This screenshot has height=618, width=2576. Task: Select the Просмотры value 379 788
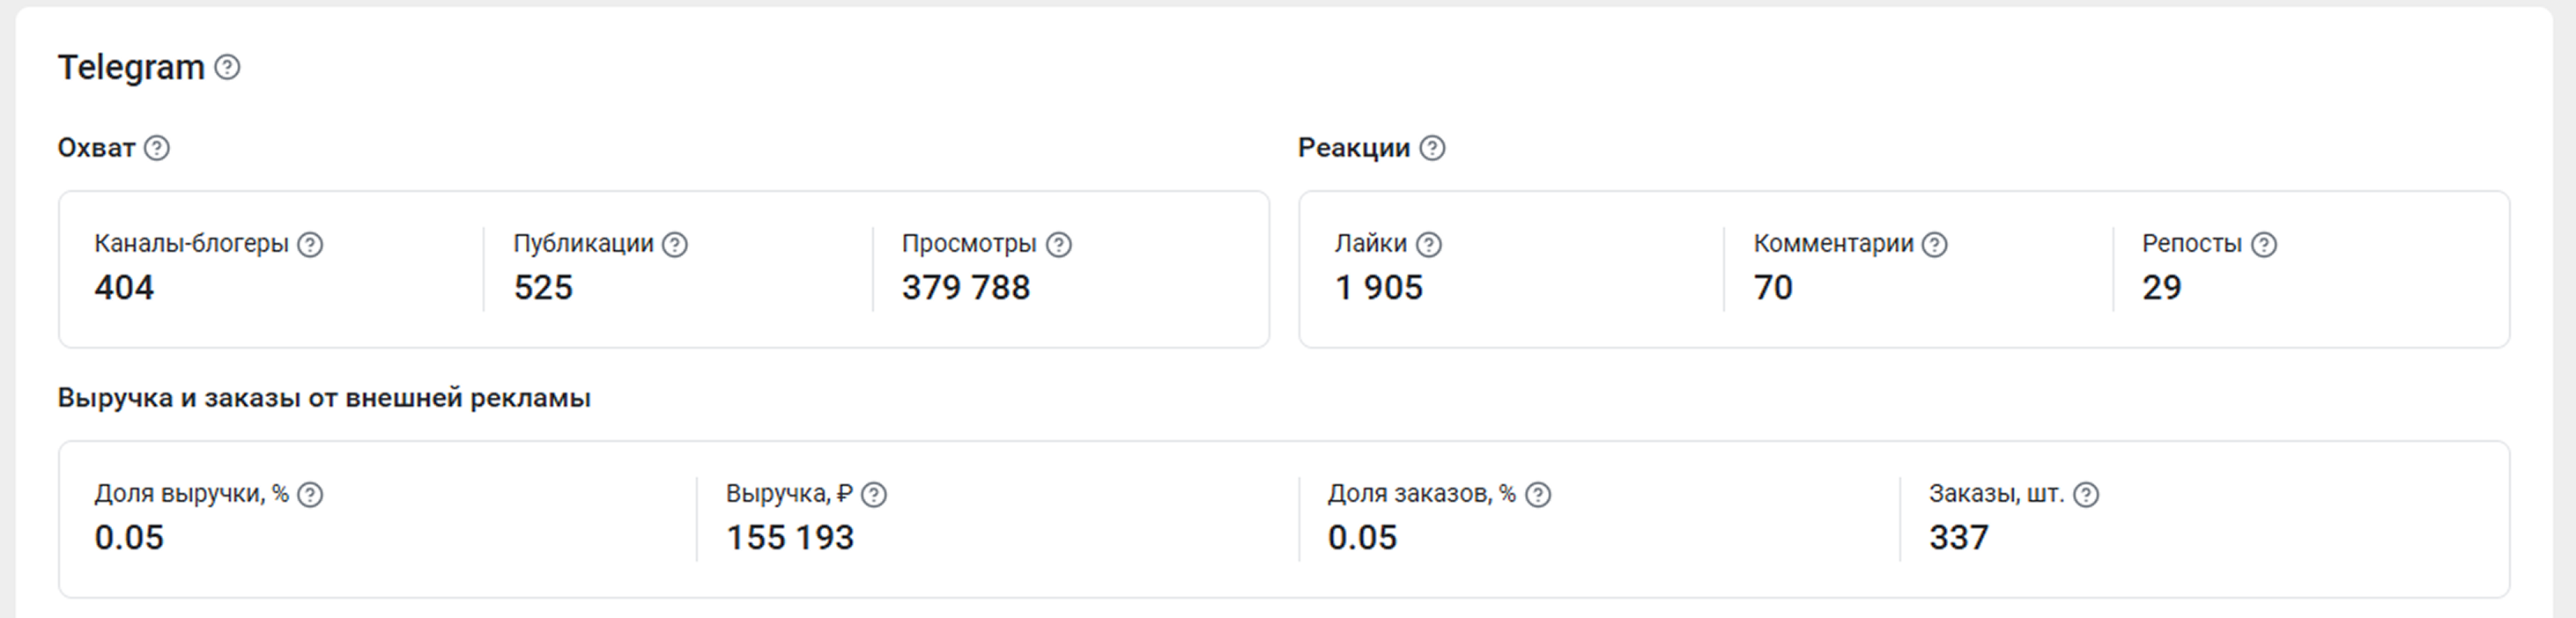tap(965, 288)
